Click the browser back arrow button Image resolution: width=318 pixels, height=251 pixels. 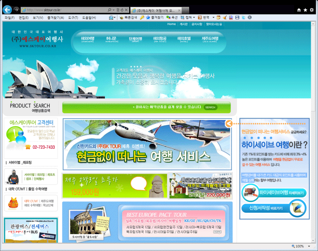tap(7, 10)
